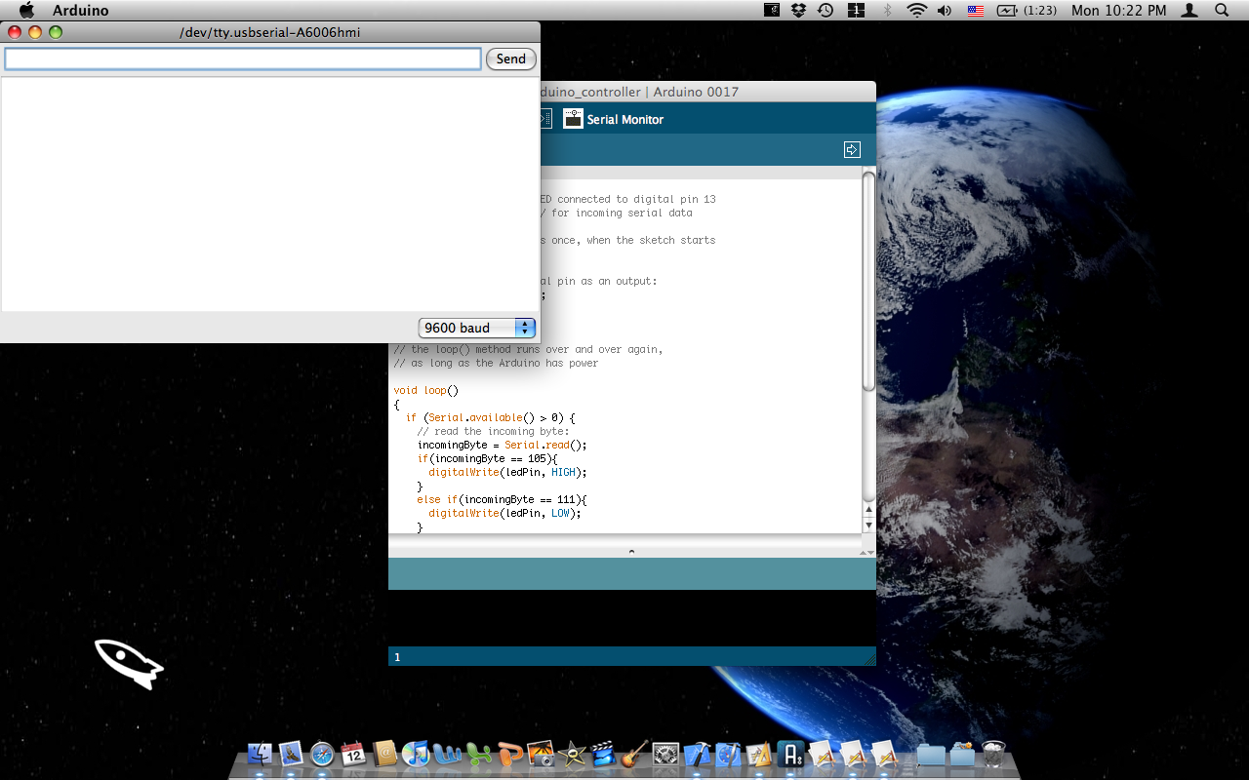Minimize the serial monitor window
The height and width of the screenshot is (780, 1249).
[35, 32]
